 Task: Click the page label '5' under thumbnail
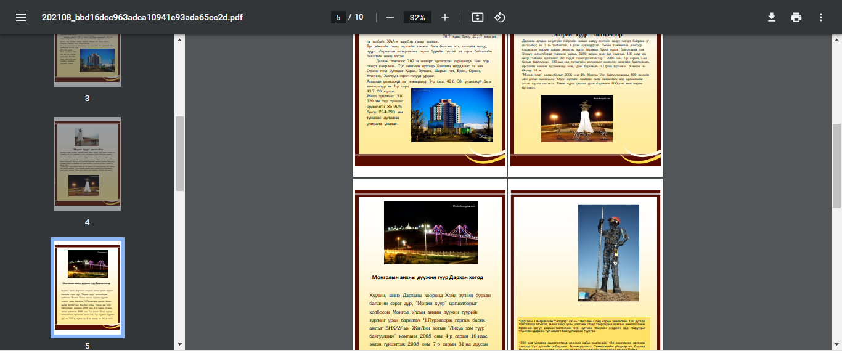coord(87,346)
